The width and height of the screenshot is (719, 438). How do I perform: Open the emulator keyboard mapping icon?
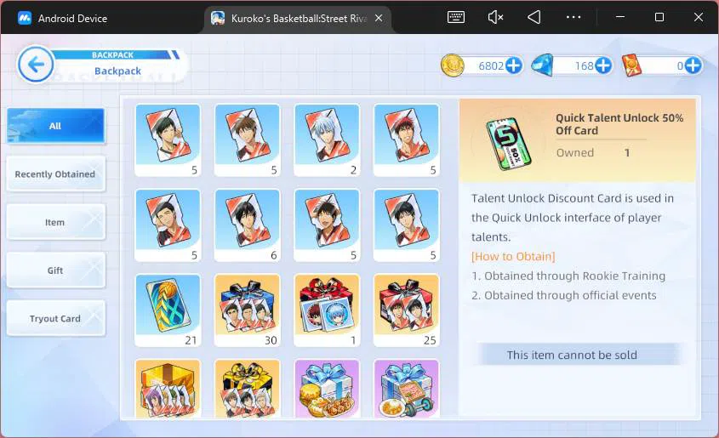456,17
